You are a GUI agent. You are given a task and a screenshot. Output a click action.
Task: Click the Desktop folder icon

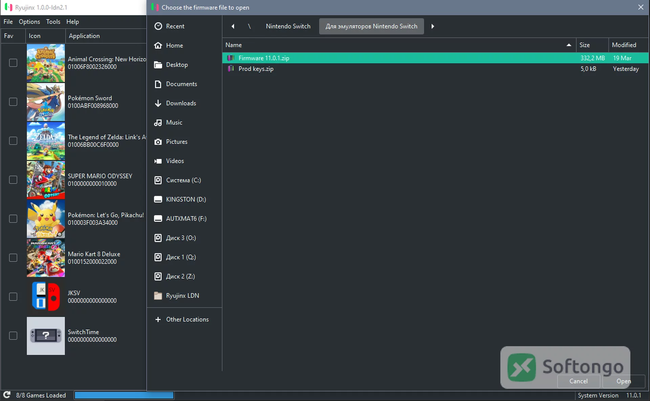coord(158,65)
